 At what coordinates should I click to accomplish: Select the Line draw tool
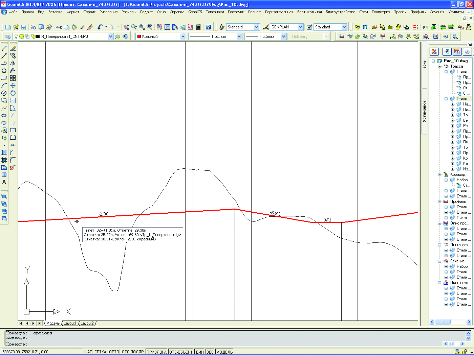[x=4, y=49]
